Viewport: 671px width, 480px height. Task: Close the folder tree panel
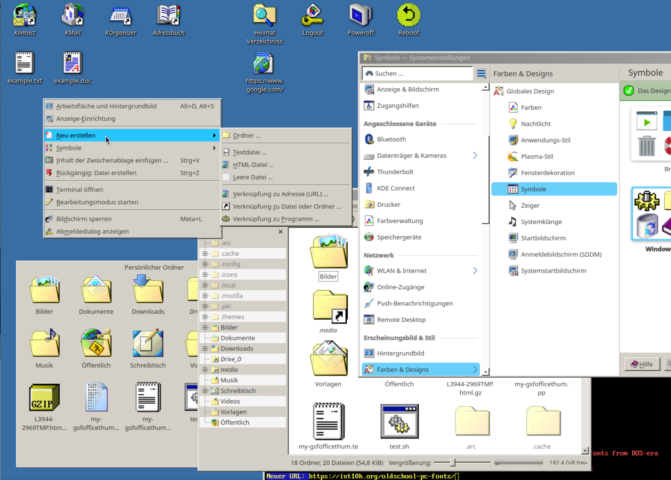pos(280,232)
